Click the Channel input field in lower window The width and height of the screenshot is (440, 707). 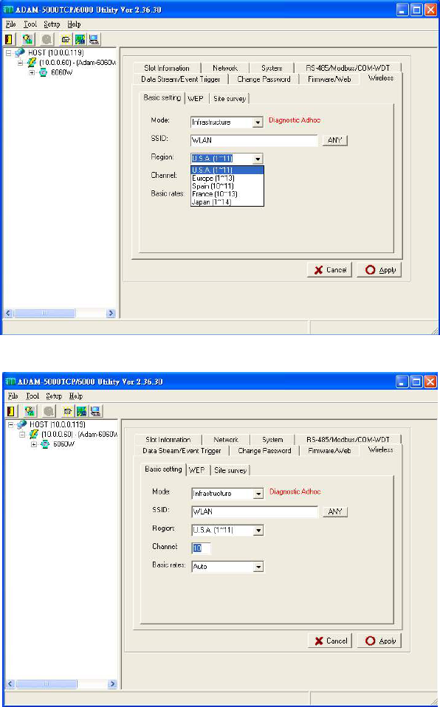pos(201,548)
